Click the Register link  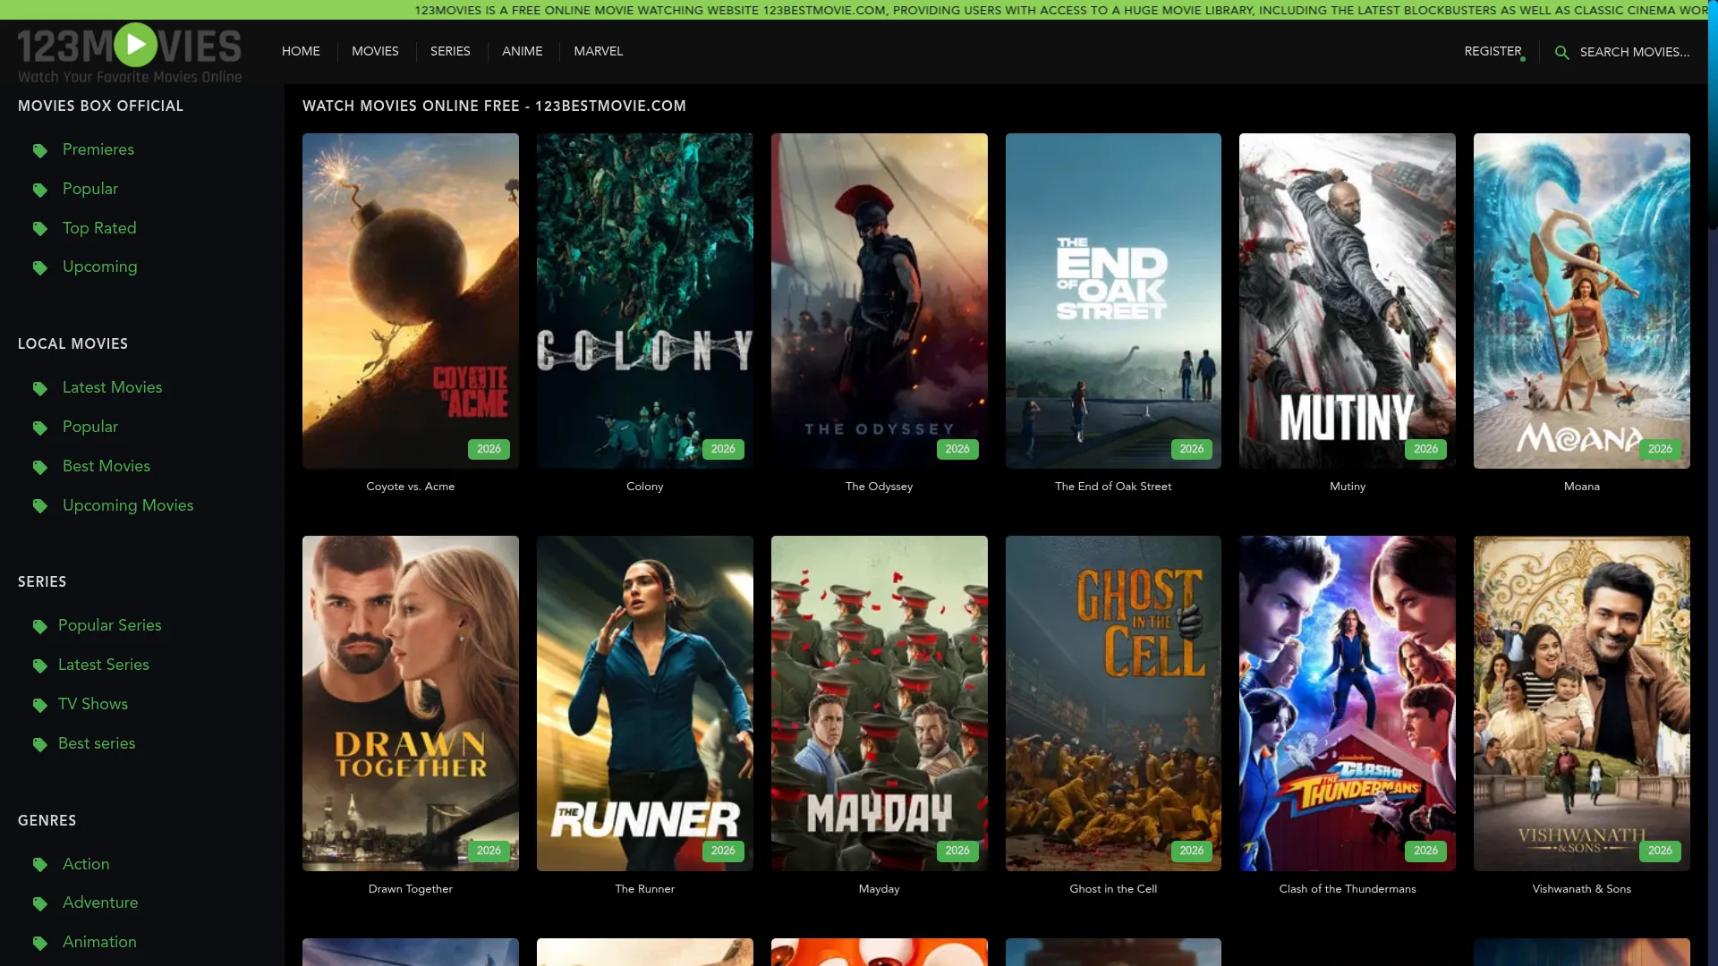[x=1493, y=51]
